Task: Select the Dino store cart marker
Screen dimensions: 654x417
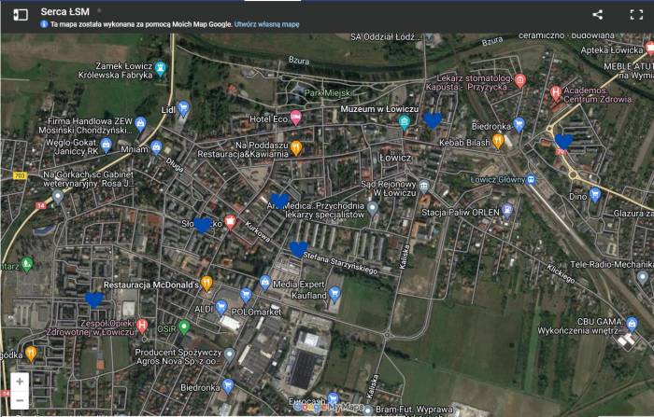Action: tap(595, 195)
